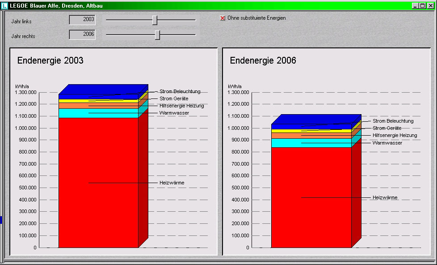Close the LEGOE Blauer Affe window
The image size is (437, 265).
click(430, 6)
